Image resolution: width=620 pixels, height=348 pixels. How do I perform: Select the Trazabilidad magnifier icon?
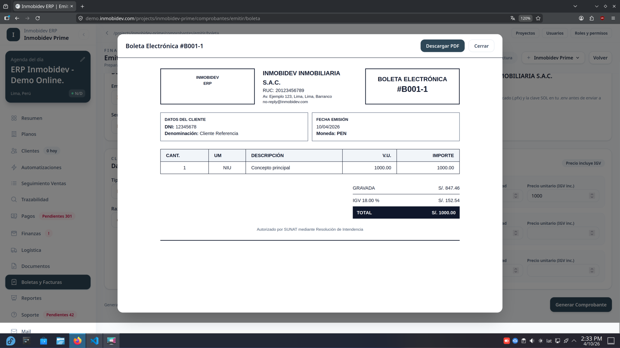(14, 199)
